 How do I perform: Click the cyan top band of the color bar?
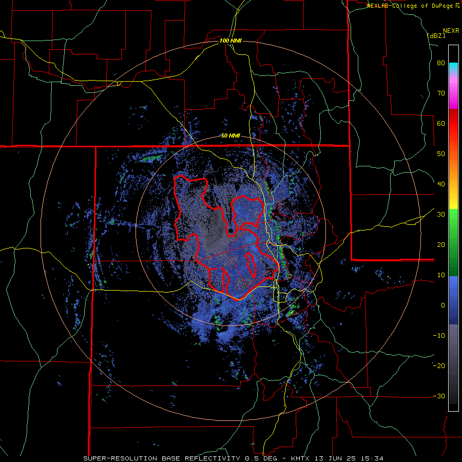453,68
